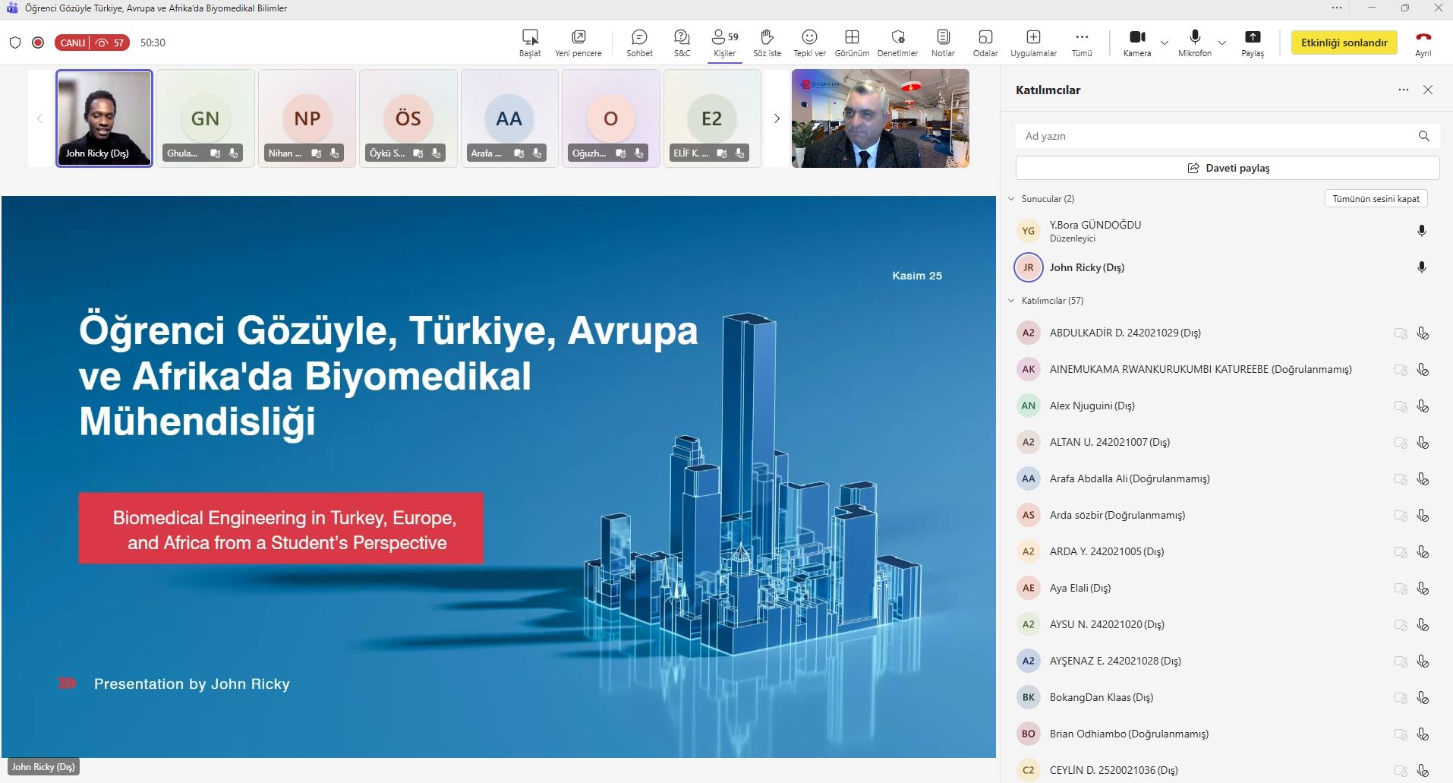The image size is (1453, 783).
Task: Select John Ricky's video thumbnail
Action: pyautogui.click(x=105, y=118)
